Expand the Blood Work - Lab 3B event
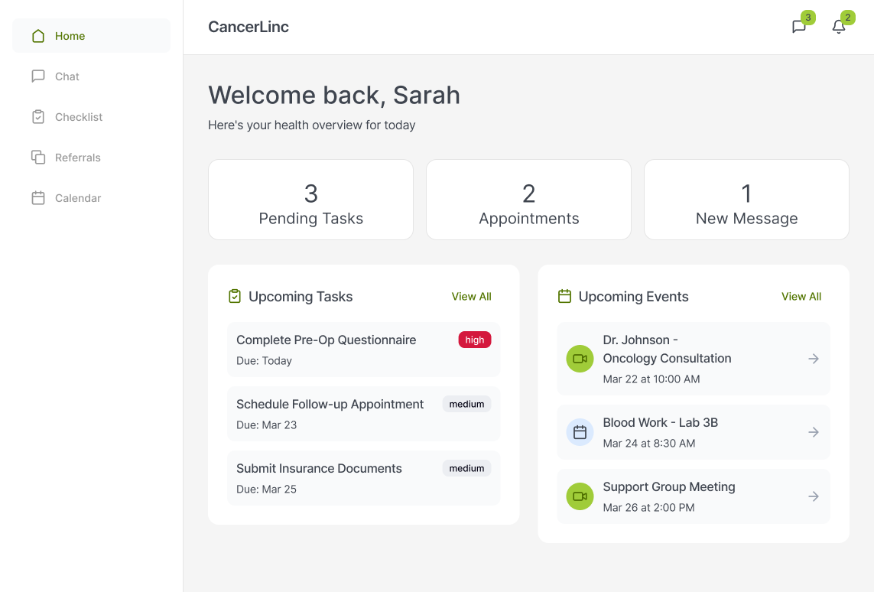 [x=813, y=431]
